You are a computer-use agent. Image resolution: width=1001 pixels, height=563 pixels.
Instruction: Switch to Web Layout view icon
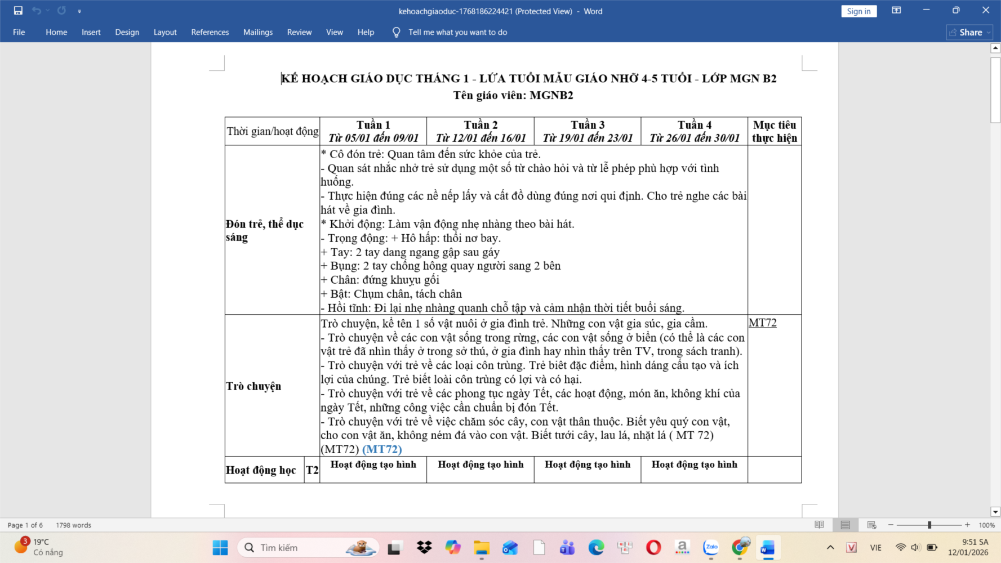(x=871, y=525)
